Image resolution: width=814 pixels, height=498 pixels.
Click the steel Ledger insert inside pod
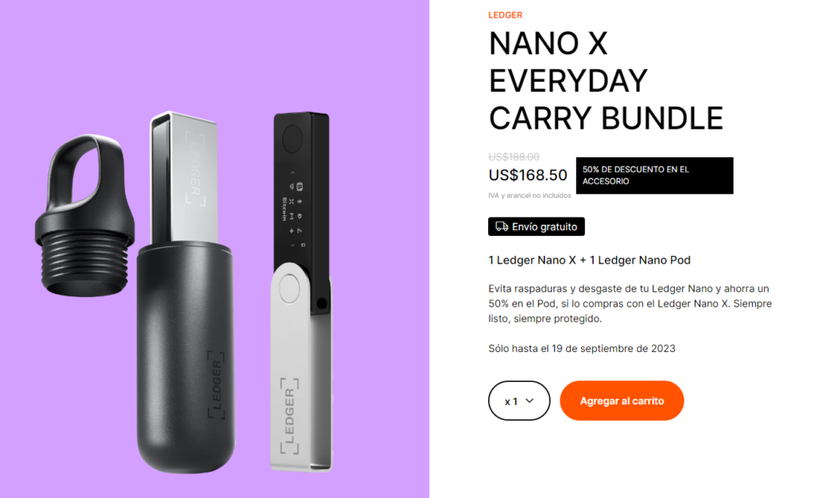tap(184, 177)
